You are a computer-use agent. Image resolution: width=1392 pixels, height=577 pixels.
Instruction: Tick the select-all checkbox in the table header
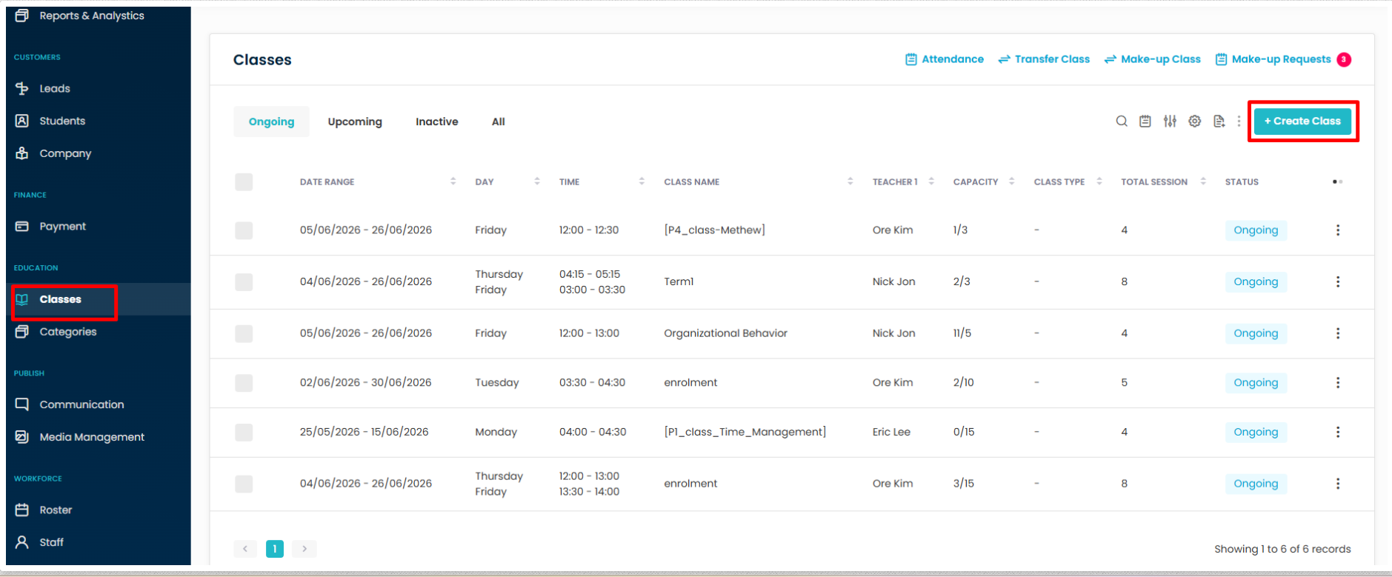pos(244,181)
